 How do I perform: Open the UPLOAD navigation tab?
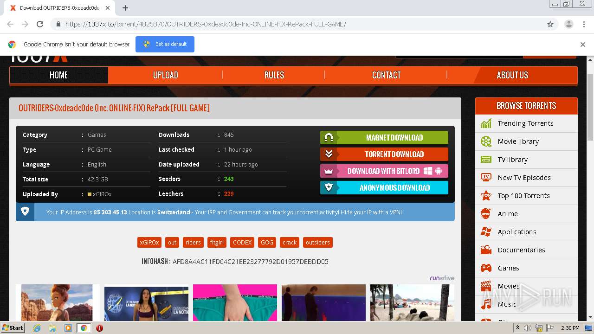click(165, 75)
